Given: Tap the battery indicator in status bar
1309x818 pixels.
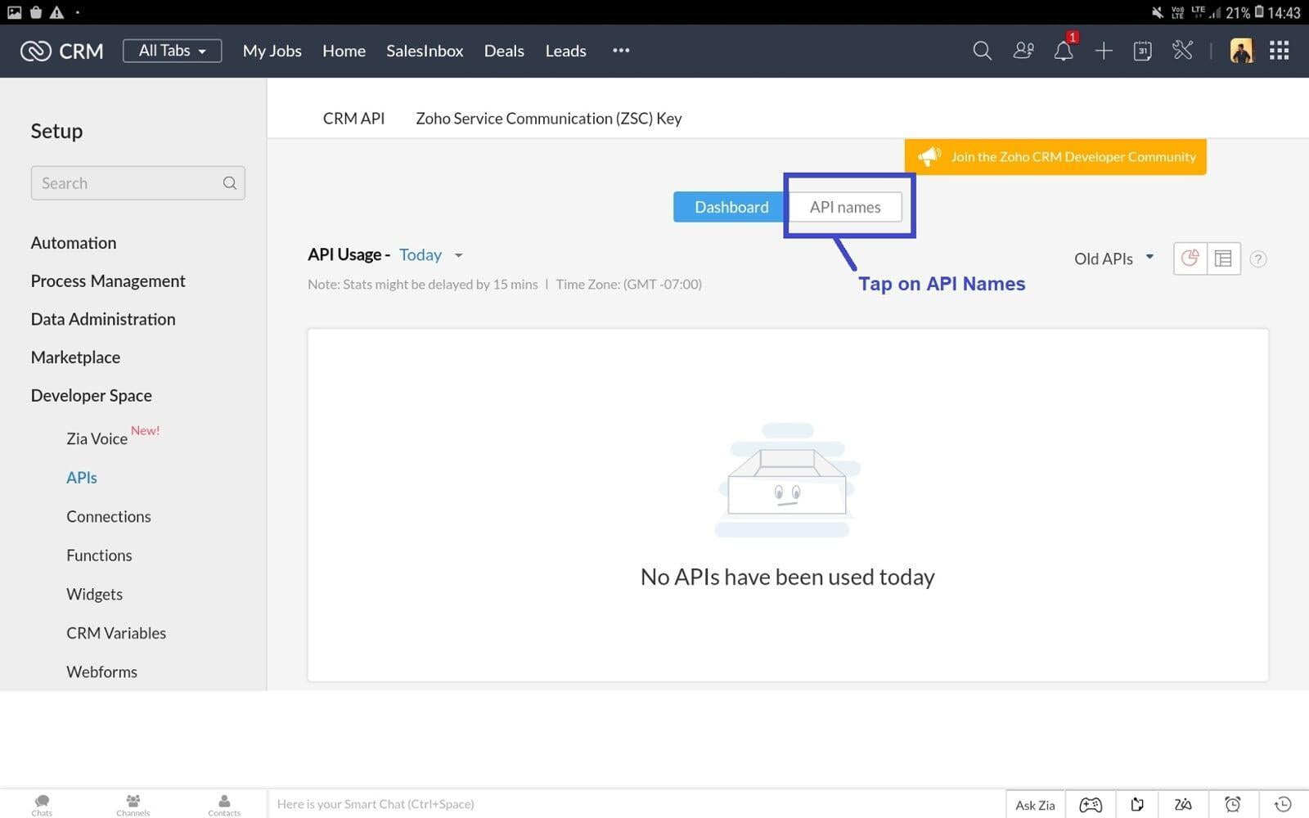Looking at the screenshot, I should (1260, 12).
